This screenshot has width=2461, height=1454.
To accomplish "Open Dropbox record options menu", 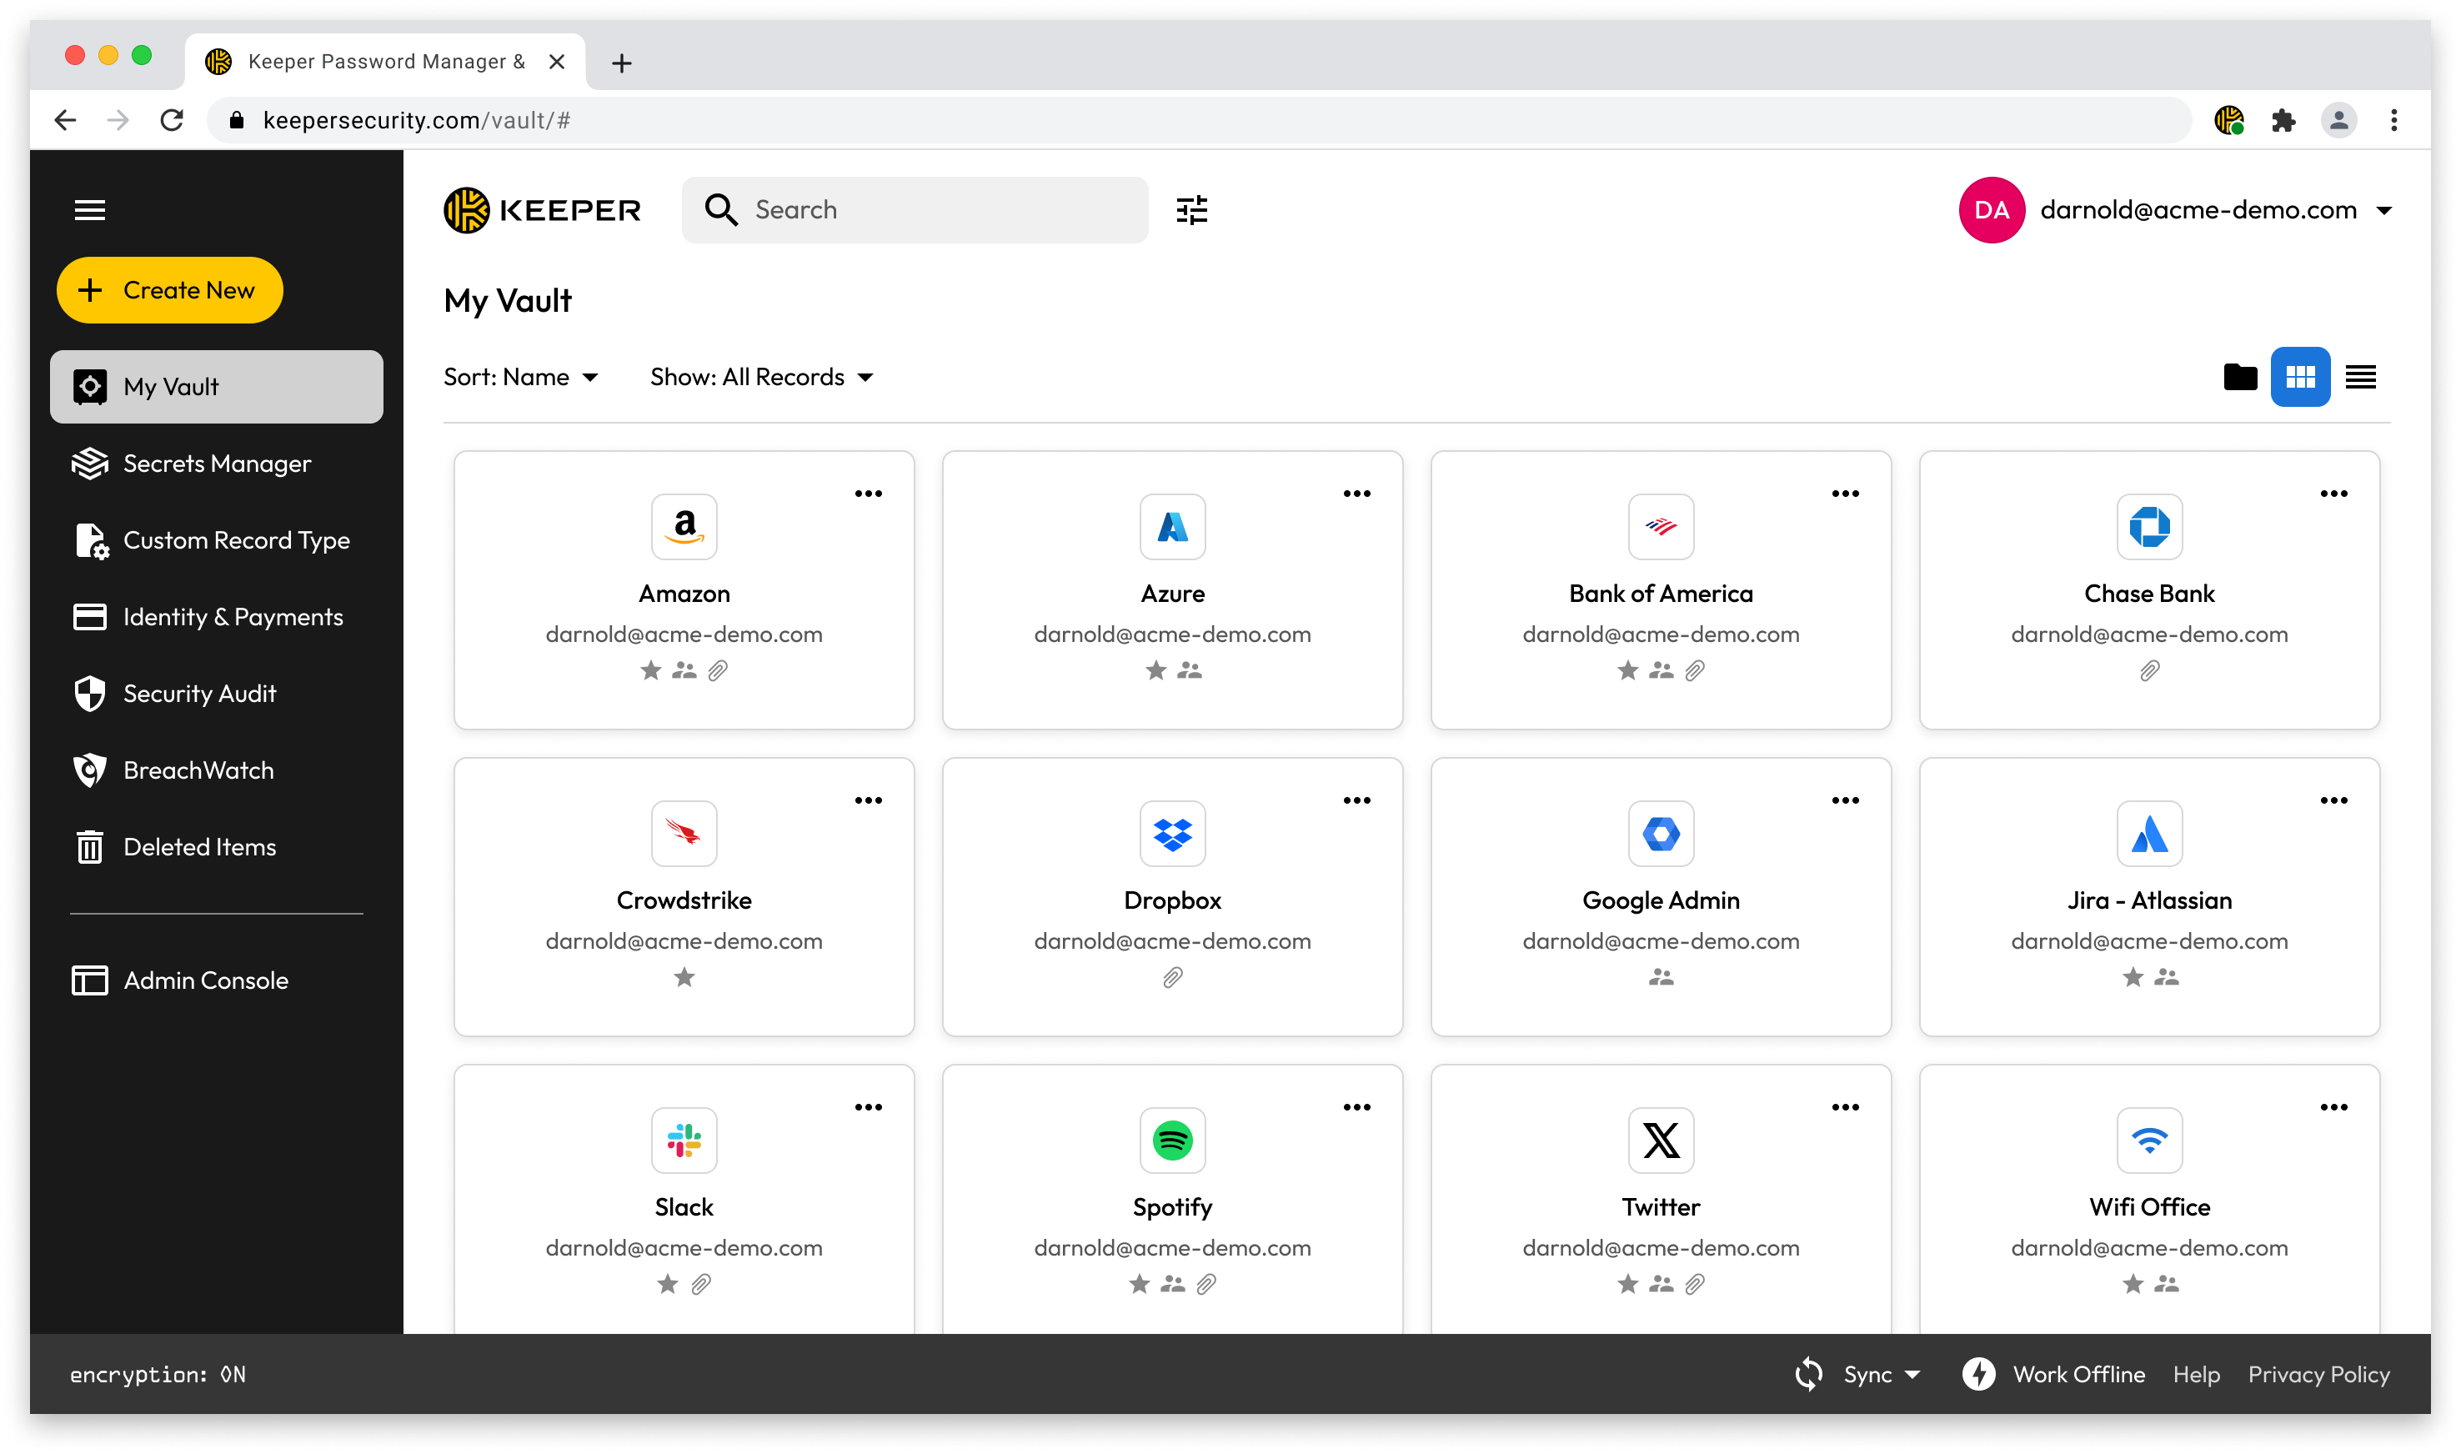I will point(1356,800).
